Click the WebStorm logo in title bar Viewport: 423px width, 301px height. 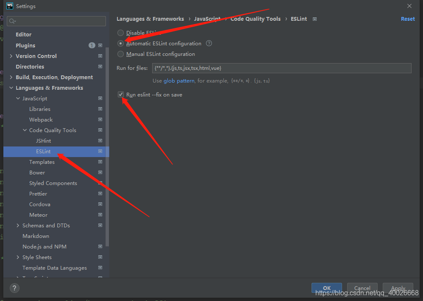click(x=10, y=6)
